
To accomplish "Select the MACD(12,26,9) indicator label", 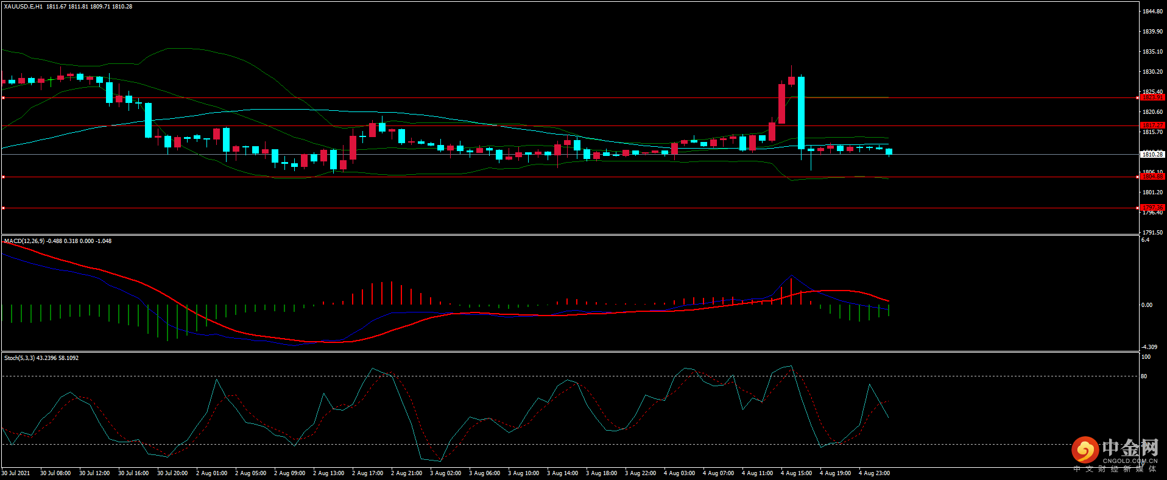I will [24, 241].
